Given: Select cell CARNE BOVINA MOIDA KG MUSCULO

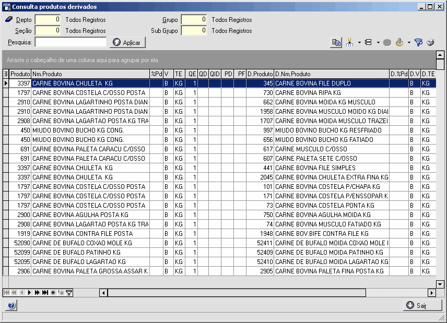Looking at the screenshot, I should coord(331,102).
